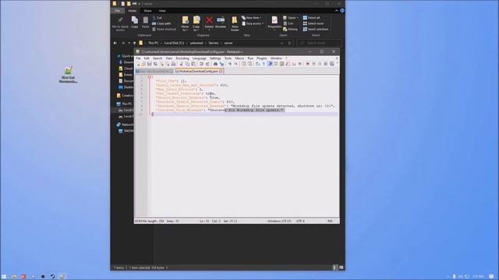The image size is (499, 280).
Task: Click the Copy button in Explorer ribbon
Action: click(x=135, y=23)
